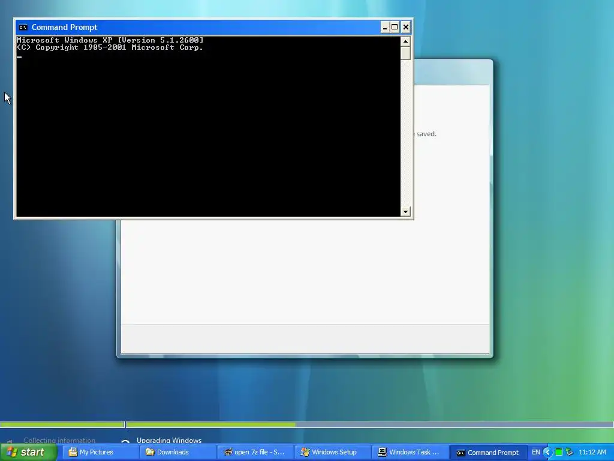This screenshot has height=461, width=614.
Task: Click the scroll down arrow in Command Prompt
Action: click(405, 212)
